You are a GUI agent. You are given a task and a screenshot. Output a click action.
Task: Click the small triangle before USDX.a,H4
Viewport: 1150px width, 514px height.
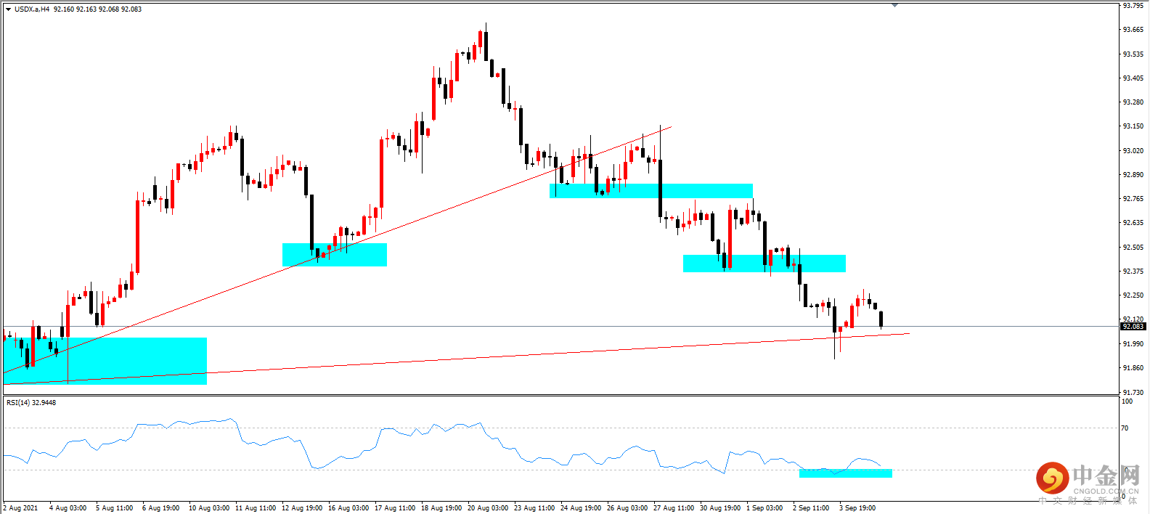(8, 9)
